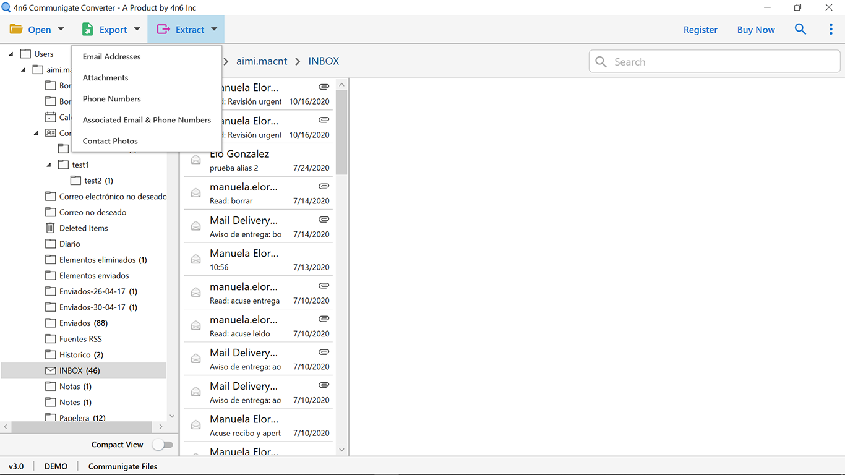Click the INBOX envelope icon in tree
This screenshot has width=845, height=475.
51,370
